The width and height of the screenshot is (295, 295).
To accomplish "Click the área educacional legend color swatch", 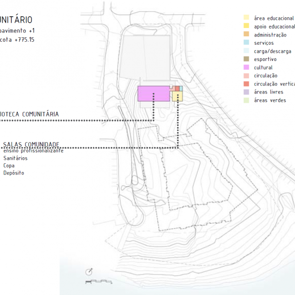I will click(x=246, y=17).
